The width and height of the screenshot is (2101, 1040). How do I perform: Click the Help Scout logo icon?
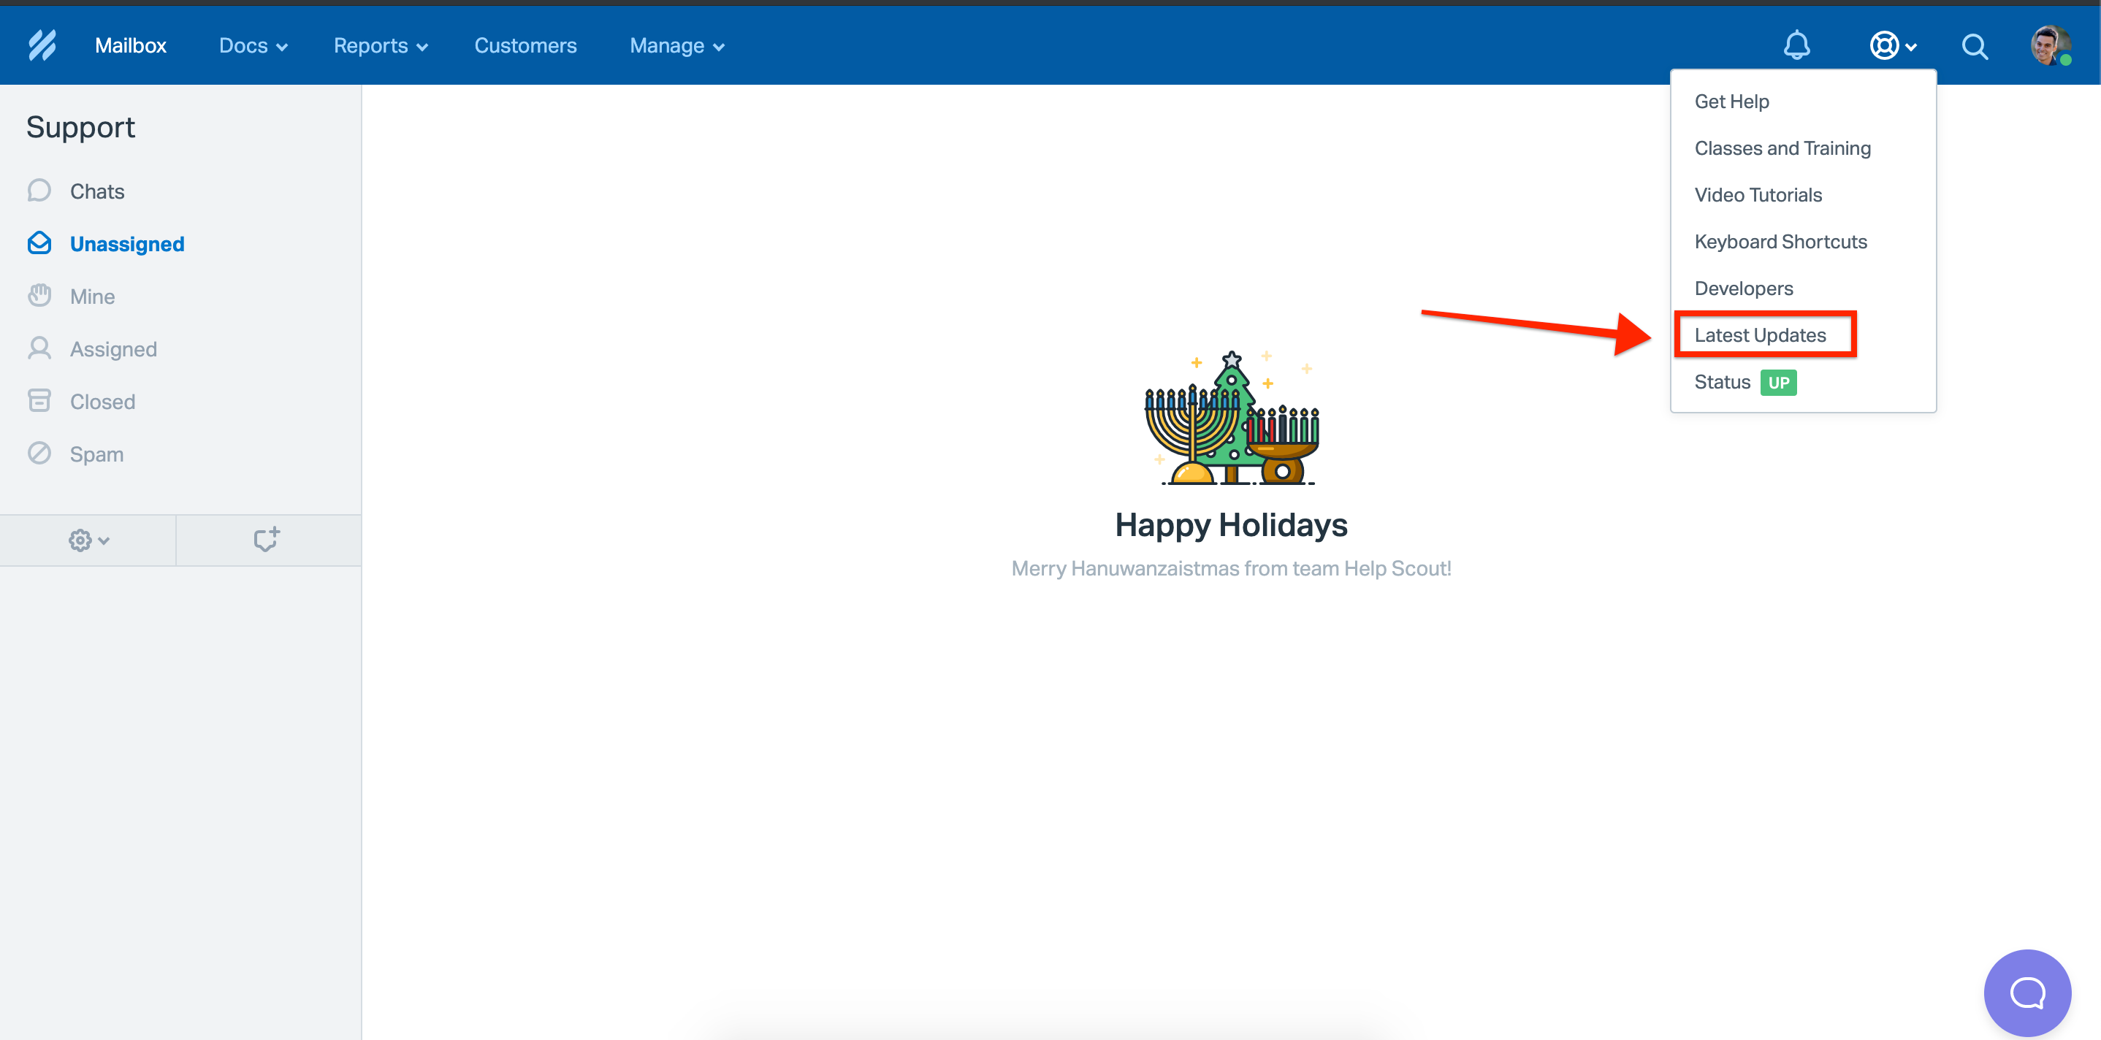pos(42,46)
